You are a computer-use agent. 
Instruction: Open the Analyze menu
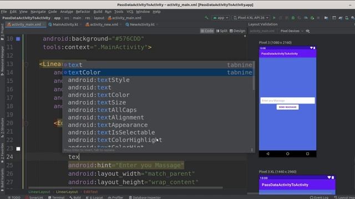click(67, 12)
